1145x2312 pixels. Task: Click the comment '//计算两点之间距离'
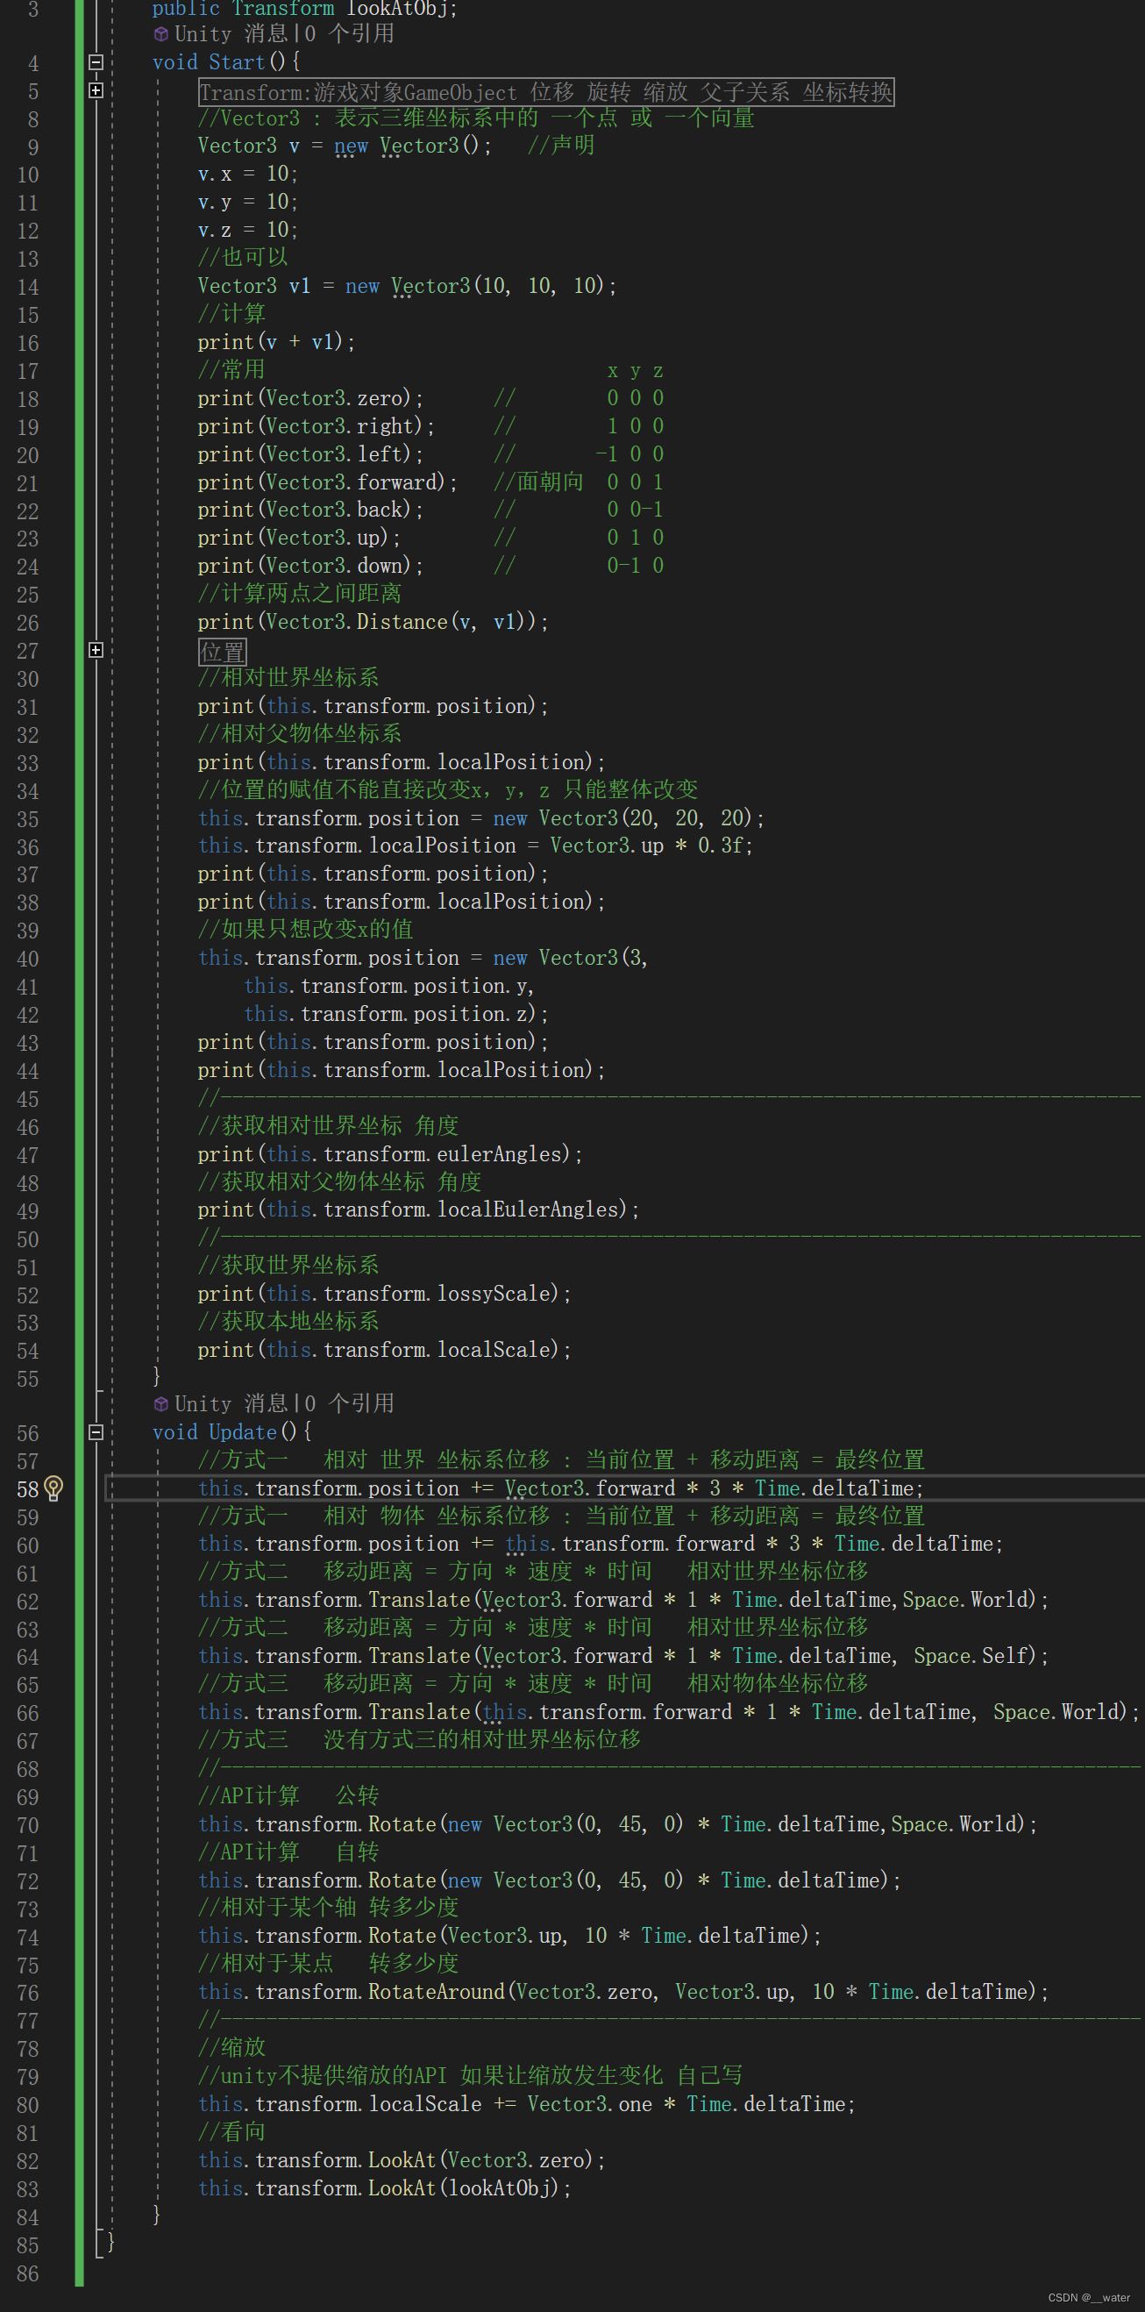(x=300, y=593)
